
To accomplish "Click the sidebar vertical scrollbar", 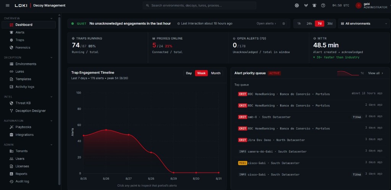I will [x=59, y=101].
